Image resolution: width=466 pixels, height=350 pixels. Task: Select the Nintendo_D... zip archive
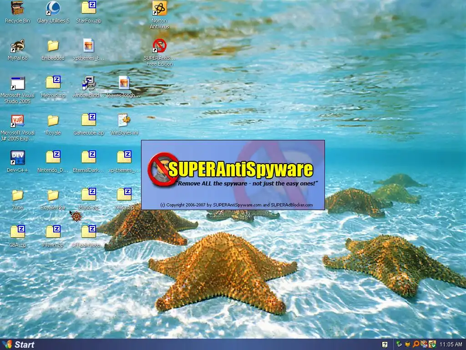[x=53, y=162]
